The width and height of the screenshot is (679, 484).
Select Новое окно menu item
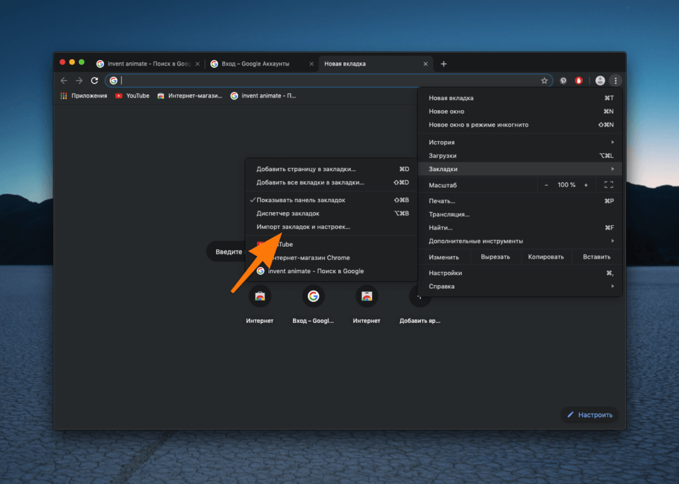pyautogui.click(x=520, y=111)
